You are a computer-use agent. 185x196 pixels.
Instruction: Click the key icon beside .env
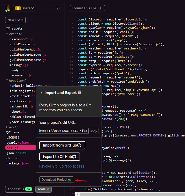(9, 132)
